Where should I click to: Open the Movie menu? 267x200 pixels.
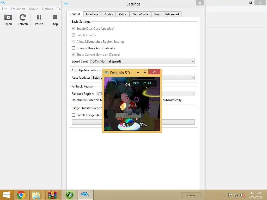click(33, 9)
